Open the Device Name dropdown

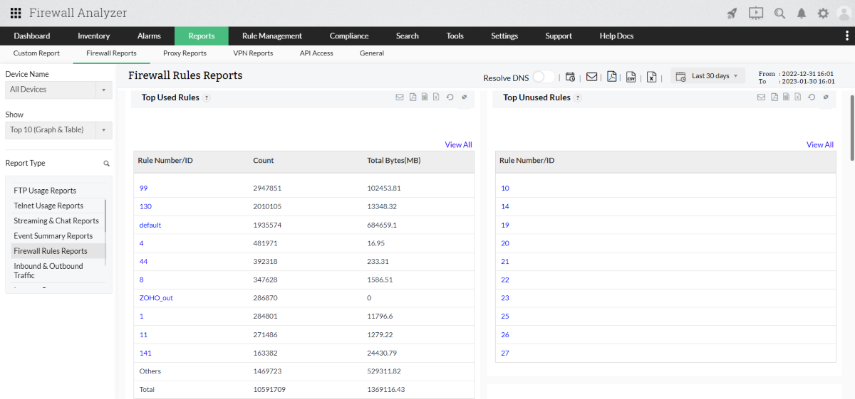click(x=58, y=90)
